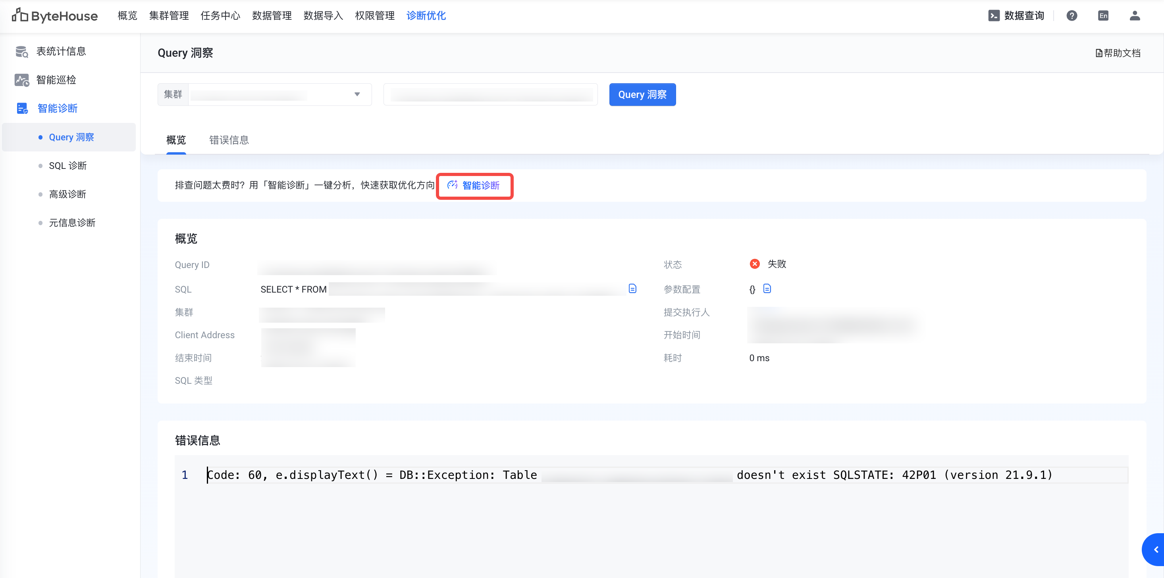Open the help question mark icon
Viewport: 1164px width, 578px height.
tap(1071, 16)
